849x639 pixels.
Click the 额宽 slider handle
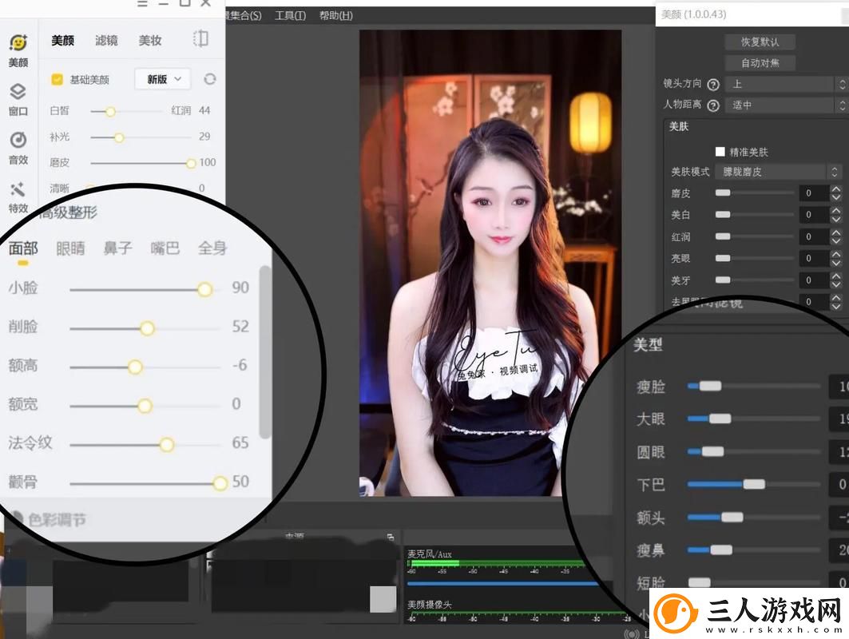coord(145,406)
